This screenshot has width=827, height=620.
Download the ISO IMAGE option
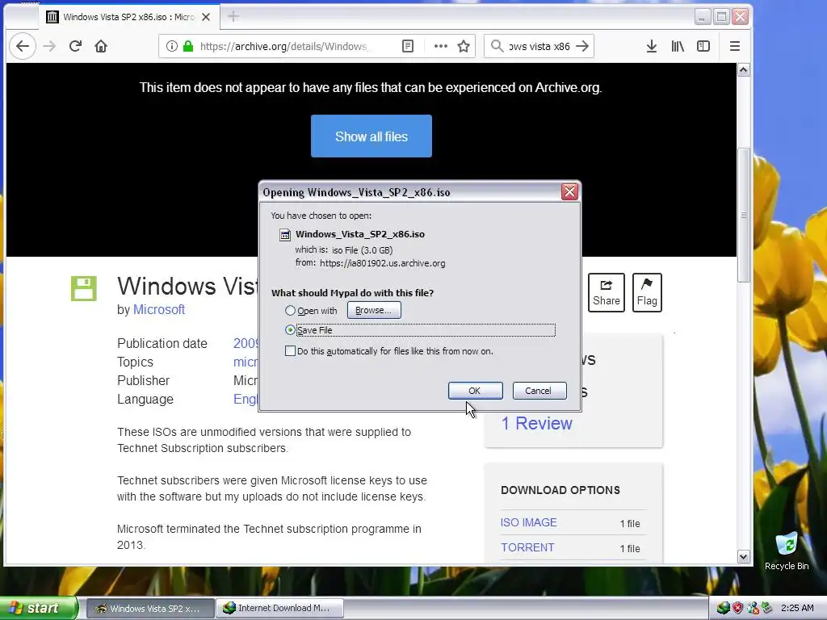[x=528, y=522]
